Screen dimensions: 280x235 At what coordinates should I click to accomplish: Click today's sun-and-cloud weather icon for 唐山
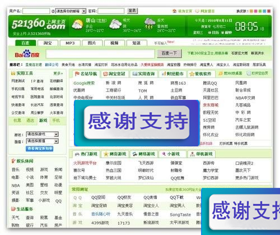[x=78, y=24]
